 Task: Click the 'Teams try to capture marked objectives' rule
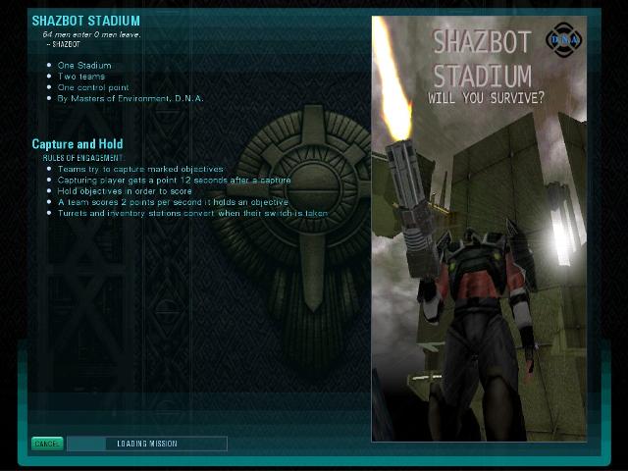[140, 169]
